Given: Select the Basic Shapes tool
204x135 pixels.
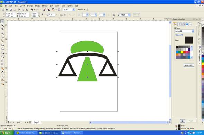Looking at the screenshot, I should [2, 56].
